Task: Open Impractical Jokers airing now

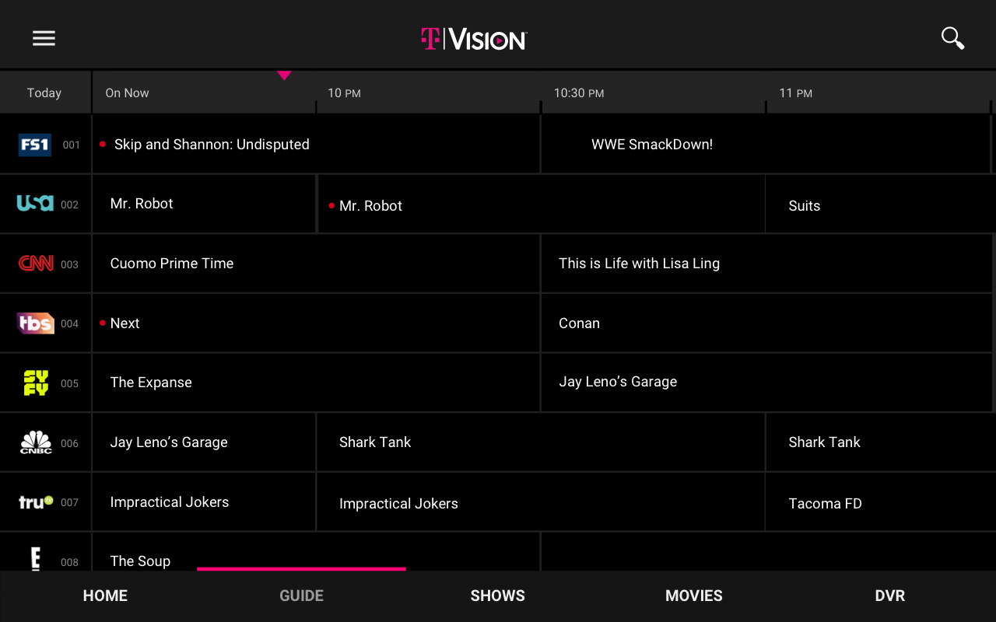Action: pos(204,501)
